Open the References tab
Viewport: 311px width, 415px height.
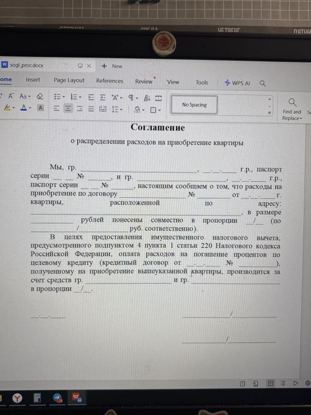pos(109,81)
